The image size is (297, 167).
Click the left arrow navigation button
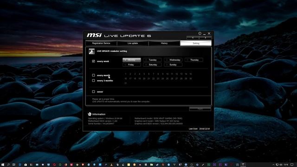[x=193, y=38]
